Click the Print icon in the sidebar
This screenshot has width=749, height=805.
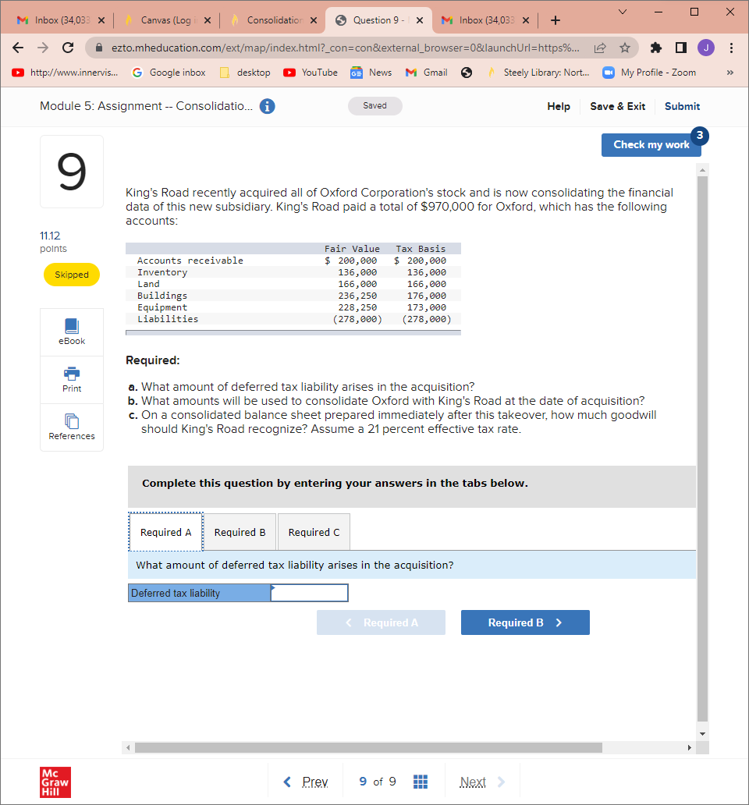pyautogui.click(x=71, y=380)
